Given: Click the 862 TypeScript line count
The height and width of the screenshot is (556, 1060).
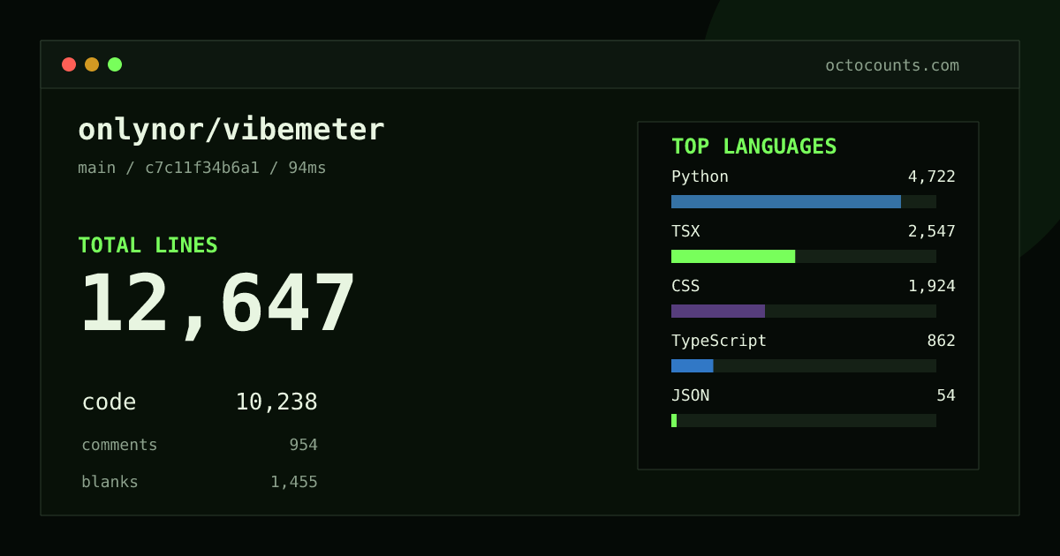Looking at the screenshot, I should [941, 341].
